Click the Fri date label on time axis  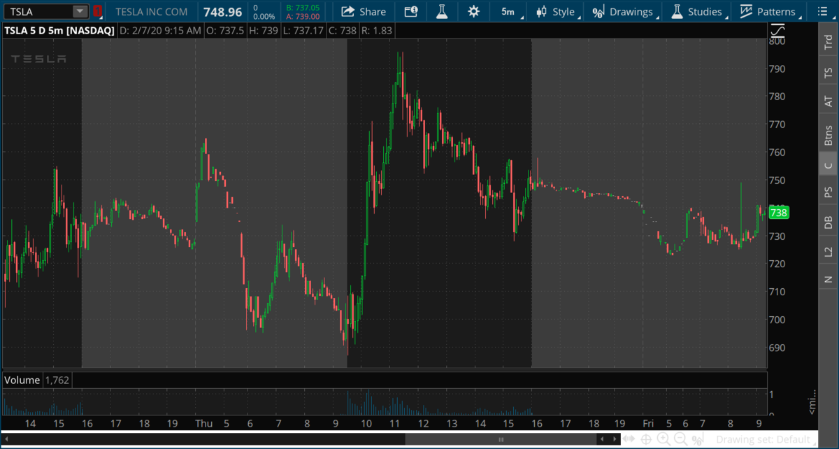point(647,423)
